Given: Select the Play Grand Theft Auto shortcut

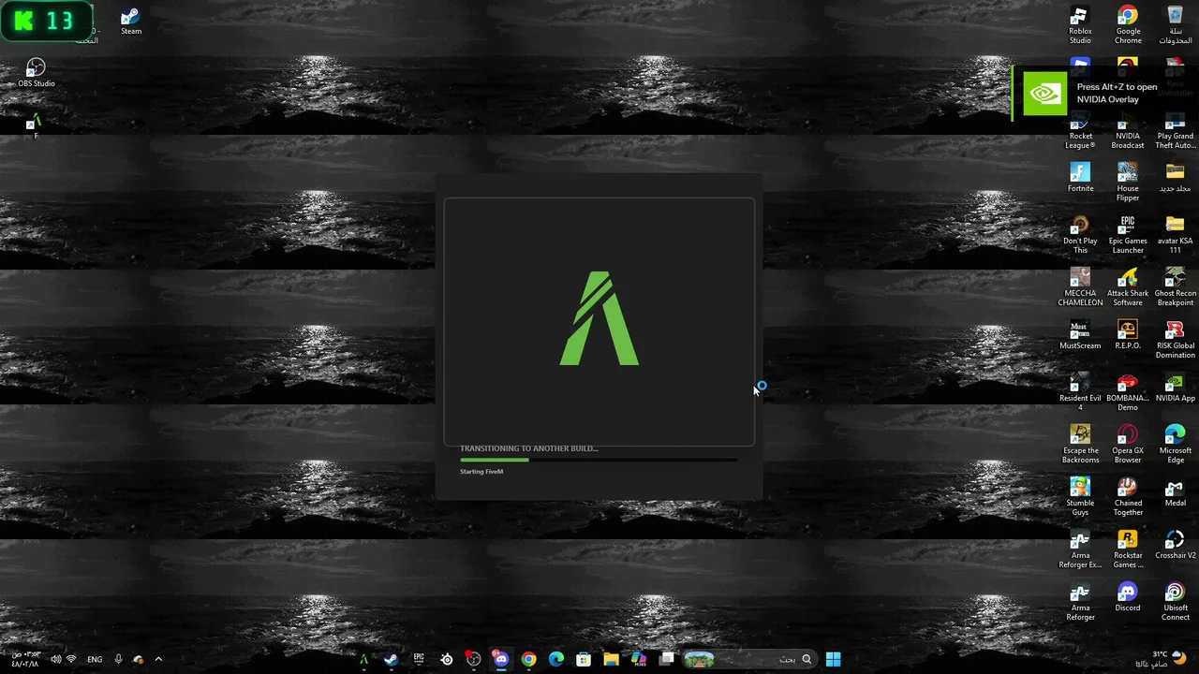Looking at the screenshot, I should [1176, 131].
